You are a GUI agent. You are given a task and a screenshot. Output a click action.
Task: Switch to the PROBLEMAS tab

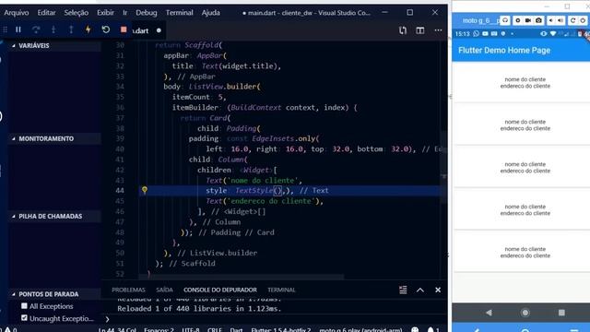tap(128, 290)
